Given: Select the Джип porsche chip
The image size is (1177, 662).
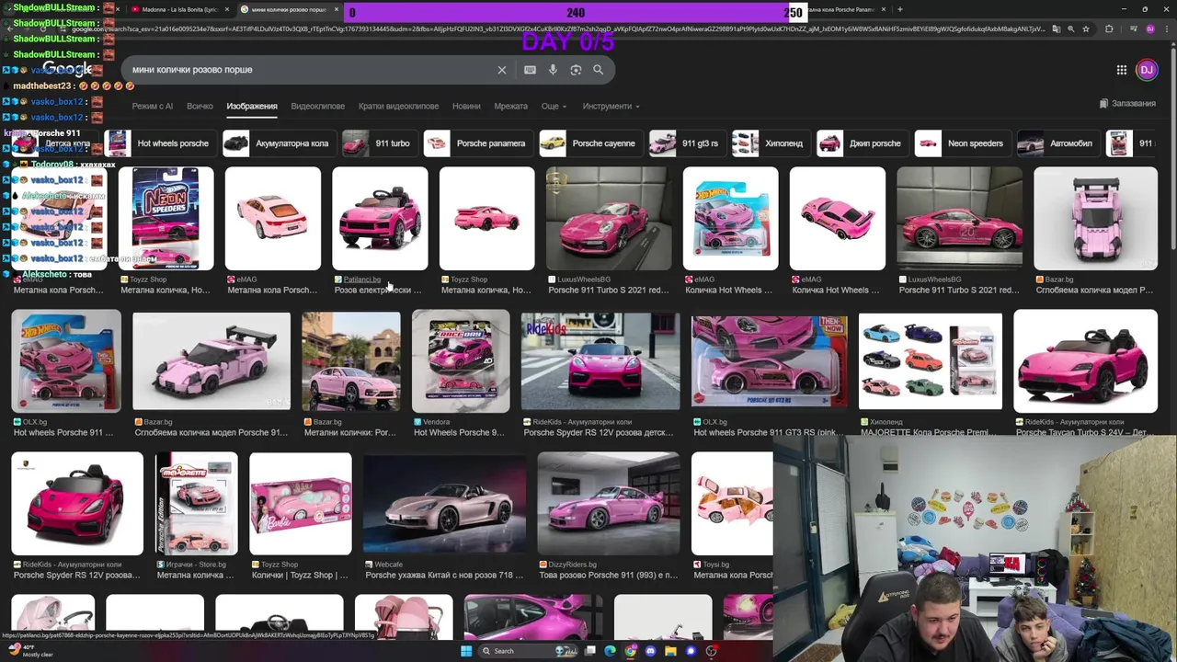Looking at the screenshot, I should (x=862, y=143).
